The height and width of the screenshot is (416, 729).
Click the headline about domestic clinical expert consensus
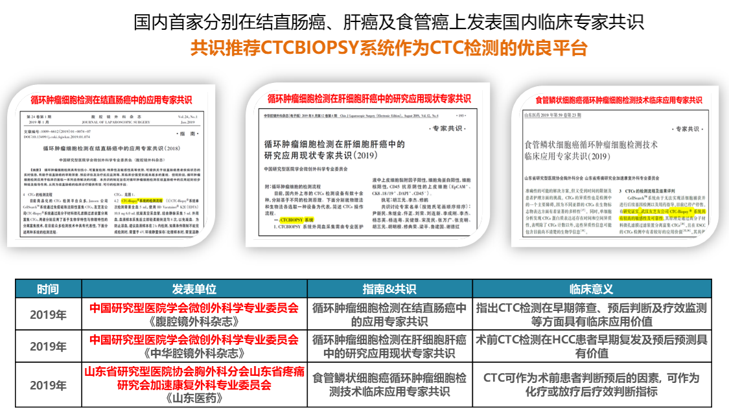pos(389,22)
